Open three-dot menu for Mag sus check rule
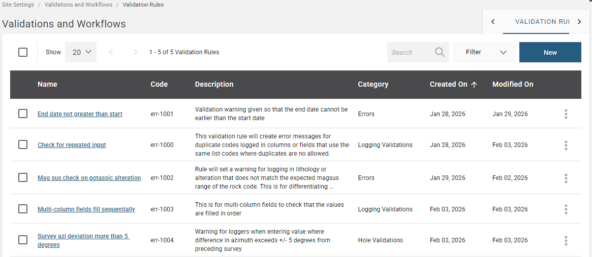 click(x=566, y=178)
